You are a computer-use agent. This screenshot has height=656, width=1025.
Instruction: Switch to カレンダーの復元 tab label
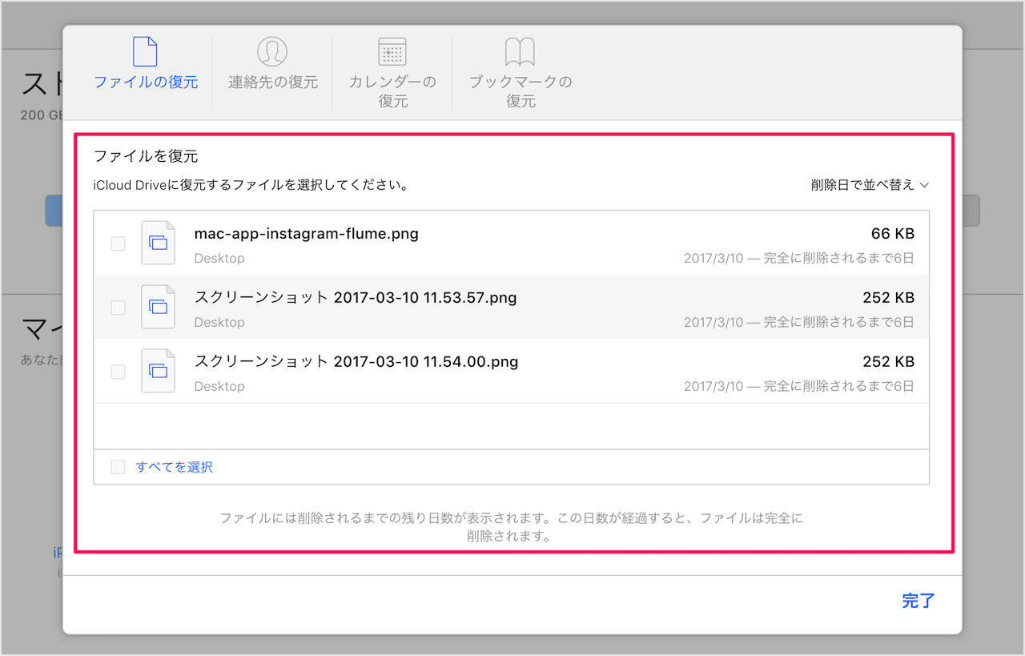point(392,91)
